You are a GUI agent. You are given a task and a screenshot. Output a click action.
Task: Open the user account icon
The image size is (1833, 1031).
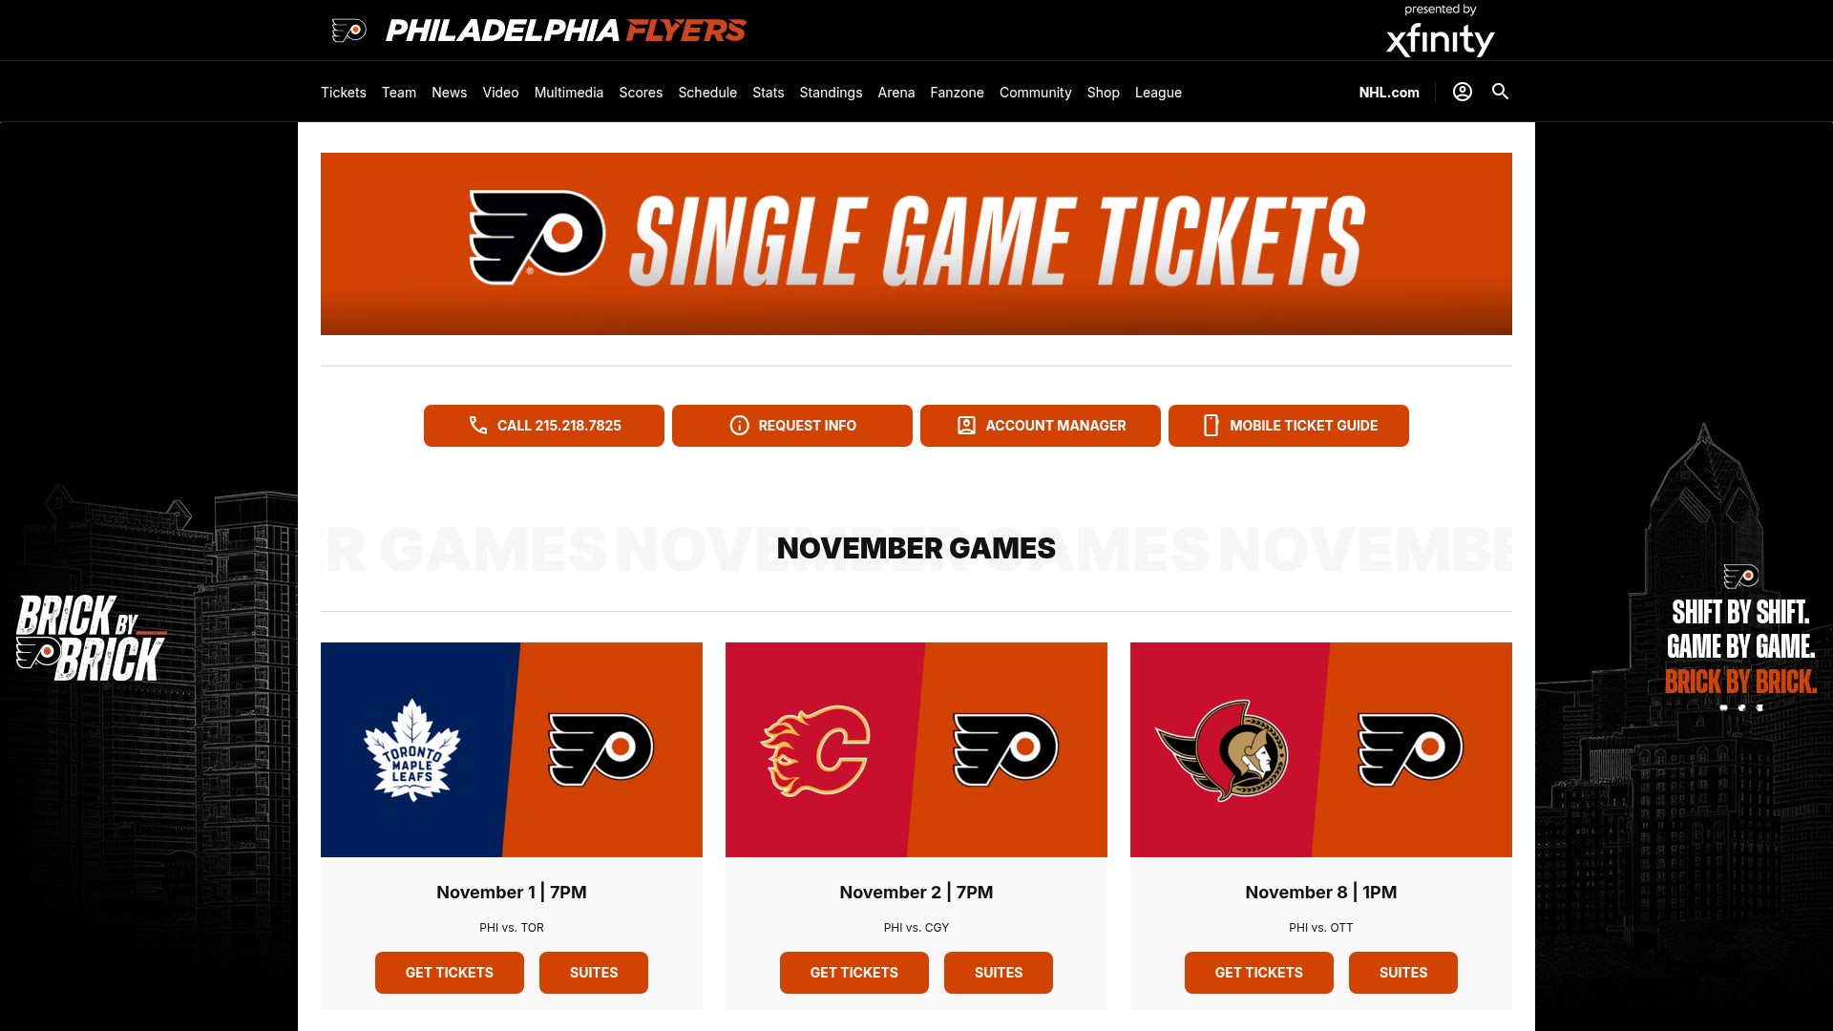1462,92
